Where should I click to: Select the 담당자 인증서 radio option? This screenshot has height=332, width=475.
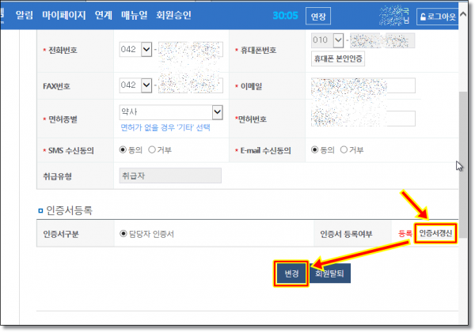click(x=122, y=233)
